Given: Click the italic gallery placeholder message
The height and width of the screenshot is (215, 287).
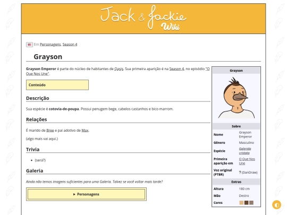Looking at the screenshot, I should pyautogui.click(x=94, y=182).
